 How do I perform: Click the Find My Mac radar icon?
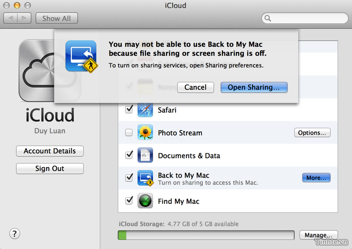point(145,201)
